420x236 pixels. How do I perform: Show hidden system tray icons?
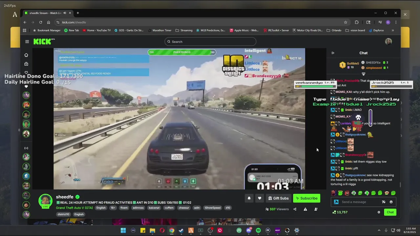click(x=379, y=230)
